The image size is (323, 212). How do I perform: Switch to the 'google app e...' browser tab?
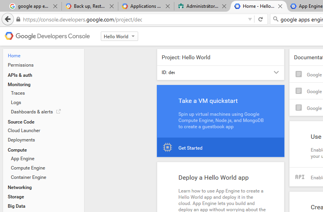click(x=33, y=6)
